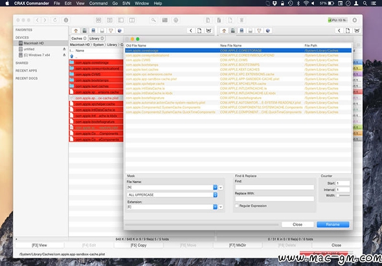Enable the Regular Expression checkbox
Screen dimensions: 382x266
tap(236, 206)
